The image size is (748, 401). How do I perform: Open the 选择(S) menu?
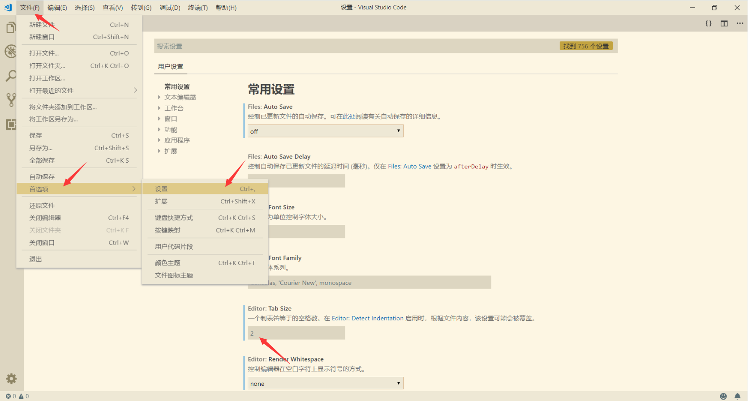click(x=85, y=8)
